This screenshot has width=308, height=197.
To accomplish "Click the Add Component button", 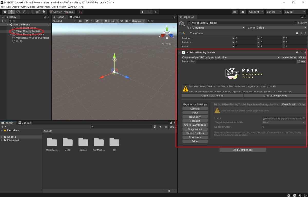I will (243, 150).
